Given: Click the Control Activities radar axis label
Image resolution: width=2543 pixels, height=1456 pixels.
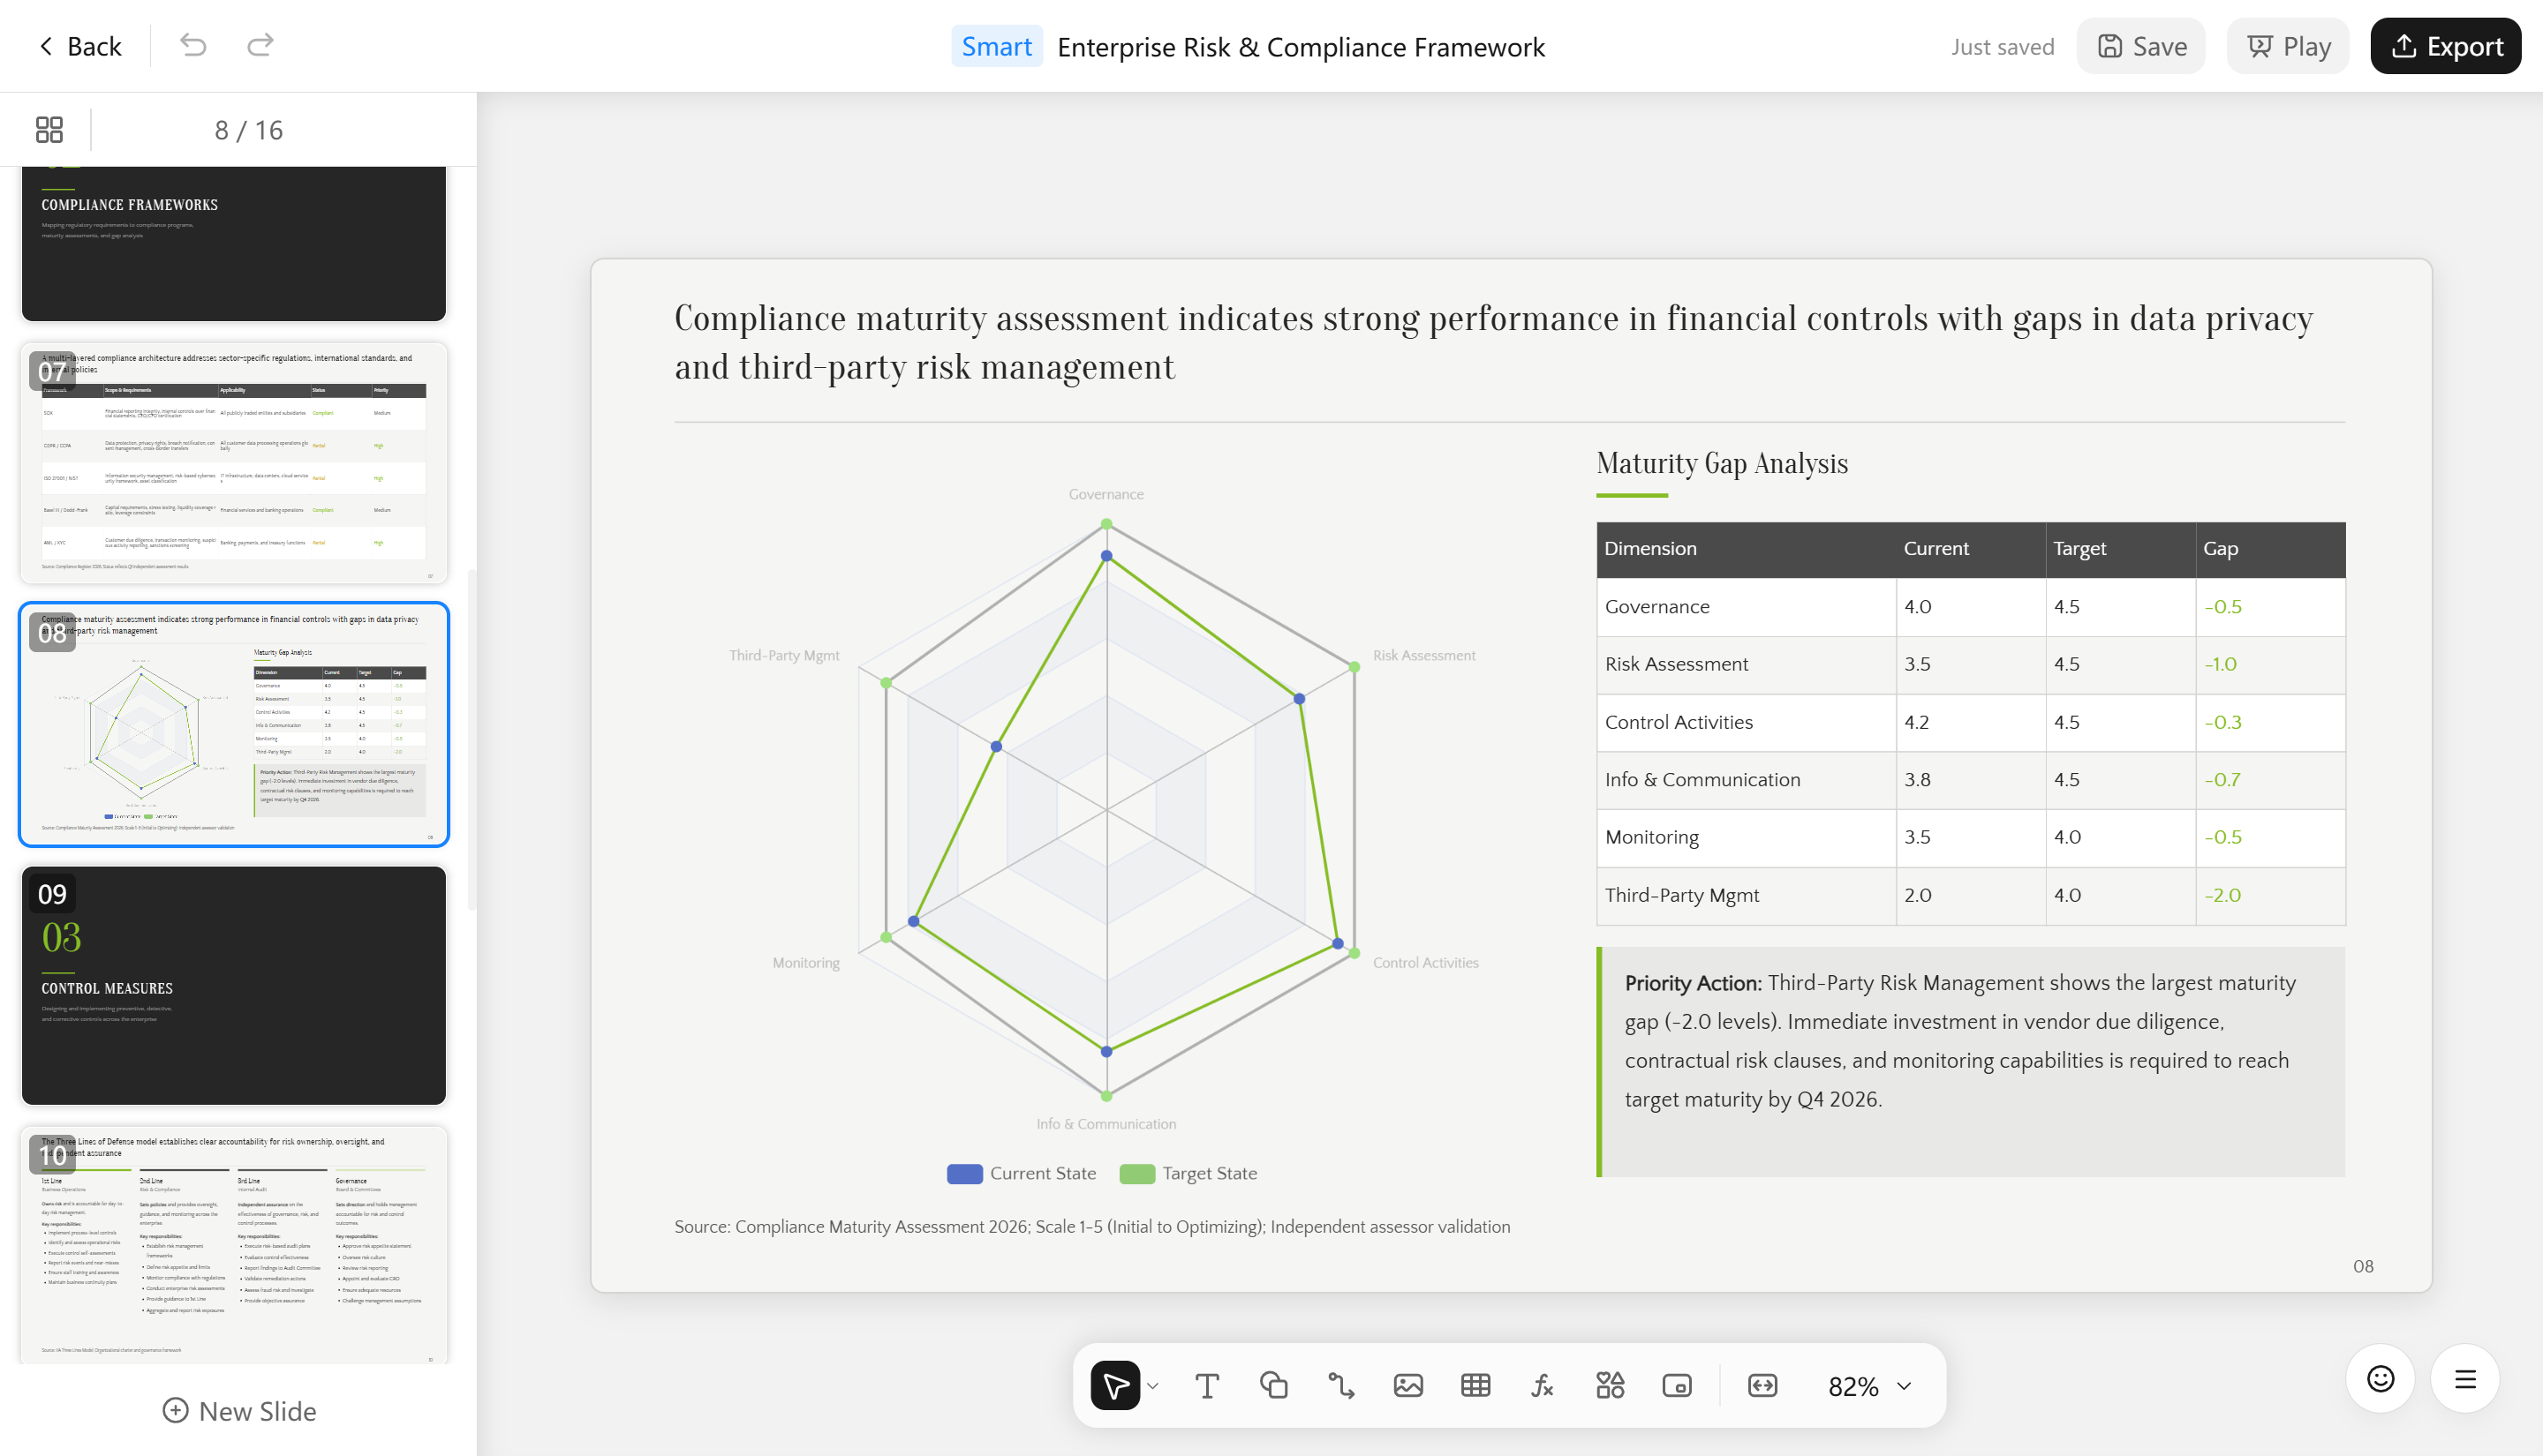Looking at the screenshot, I should point(1425,962).
